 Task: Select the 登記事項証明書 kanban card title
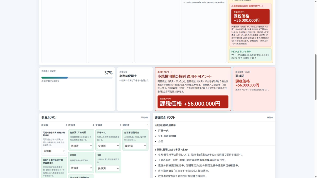132,133
